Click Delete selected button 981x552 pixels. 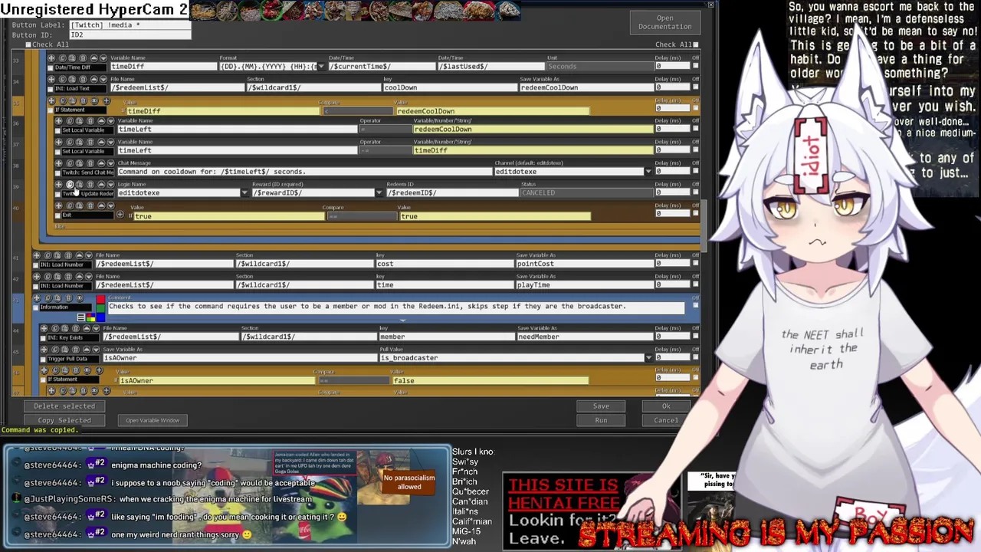64,406
